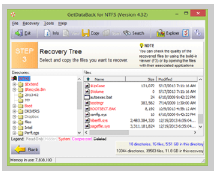The image size is (217, 173).
Task: Click the rightmost toolbar options icon
Action: pyautogui.click(x=197, y=33)
